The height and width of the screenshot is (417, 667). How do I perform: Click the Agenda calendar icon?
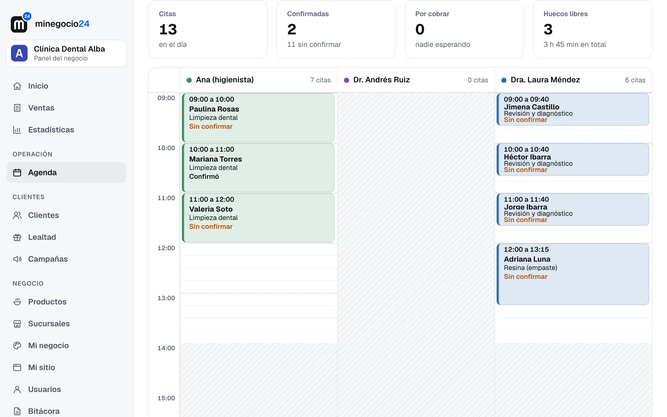tap(17, 173)
